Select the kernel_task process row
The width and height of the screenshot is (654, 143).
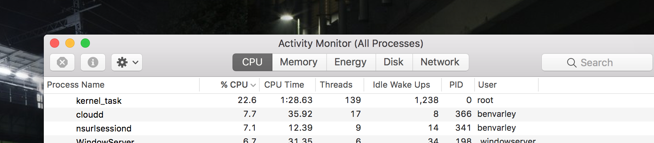pyautogui.click(x=349, y=101)
